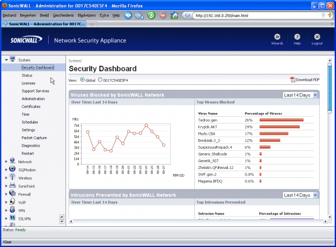Click the 3G/Modem icon in sidebar
Image resolution: width=336 pixels, height=247 pixels.
point(12,169)
